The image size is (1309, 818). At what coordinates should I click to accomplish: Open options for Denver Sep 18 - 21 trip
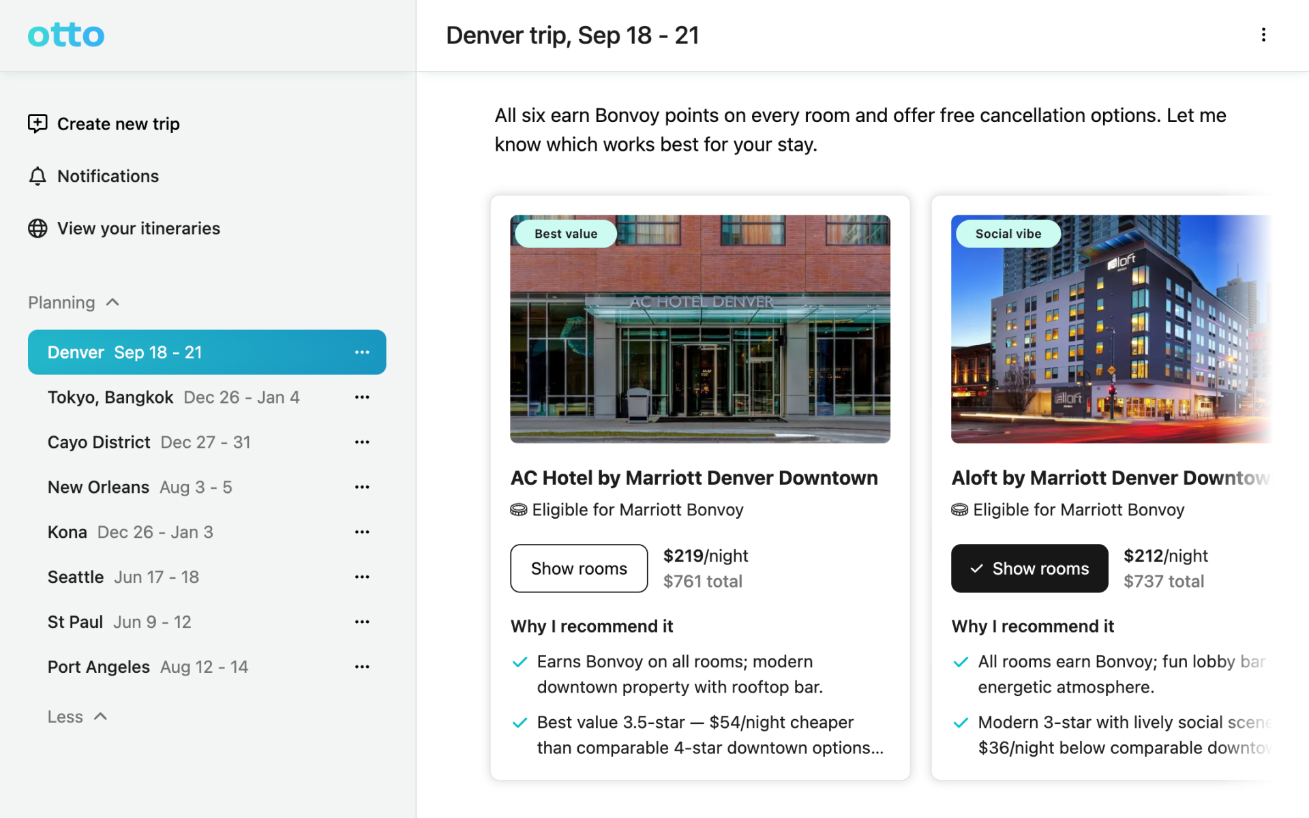coord(362,352)
